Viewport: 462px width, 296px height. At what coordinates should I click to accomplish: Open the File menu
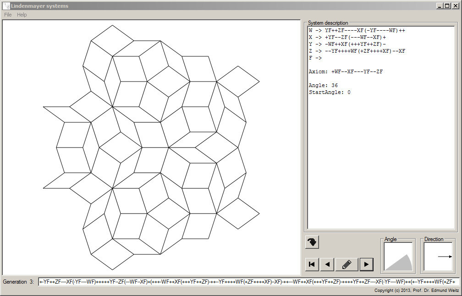pos(8,15)
